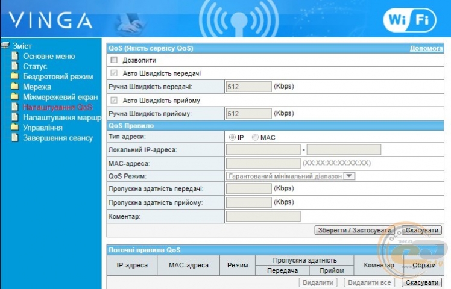Click the folder icon beside Управління

click(x=15, y=127)
